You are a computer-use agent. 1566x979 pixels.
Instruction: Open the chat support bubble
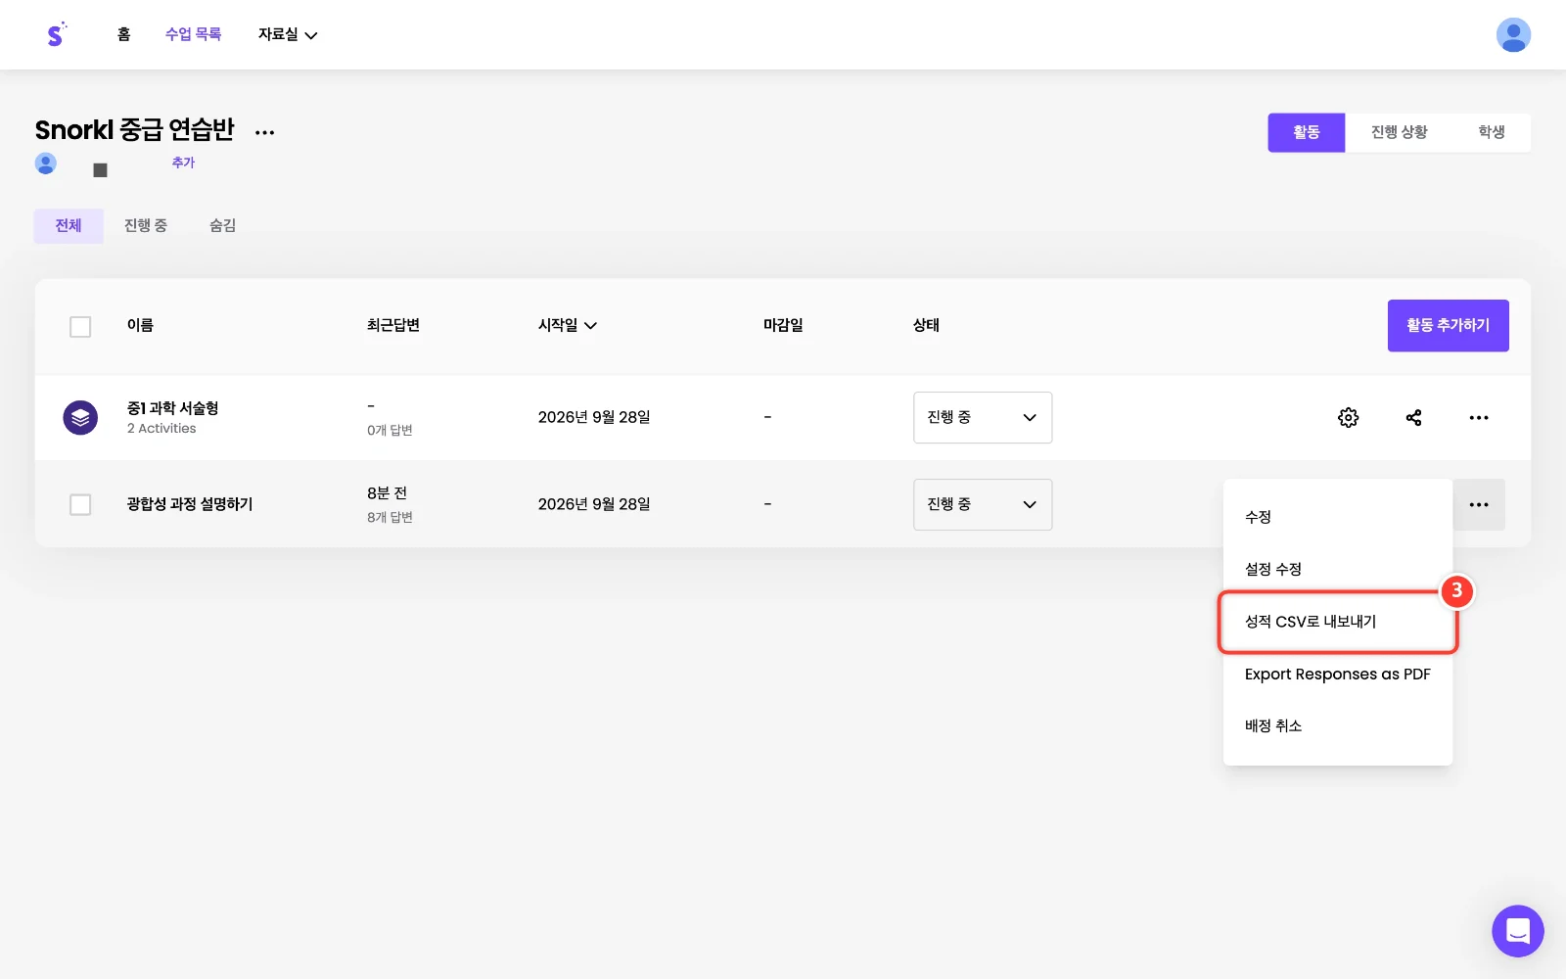[1518, 931]
